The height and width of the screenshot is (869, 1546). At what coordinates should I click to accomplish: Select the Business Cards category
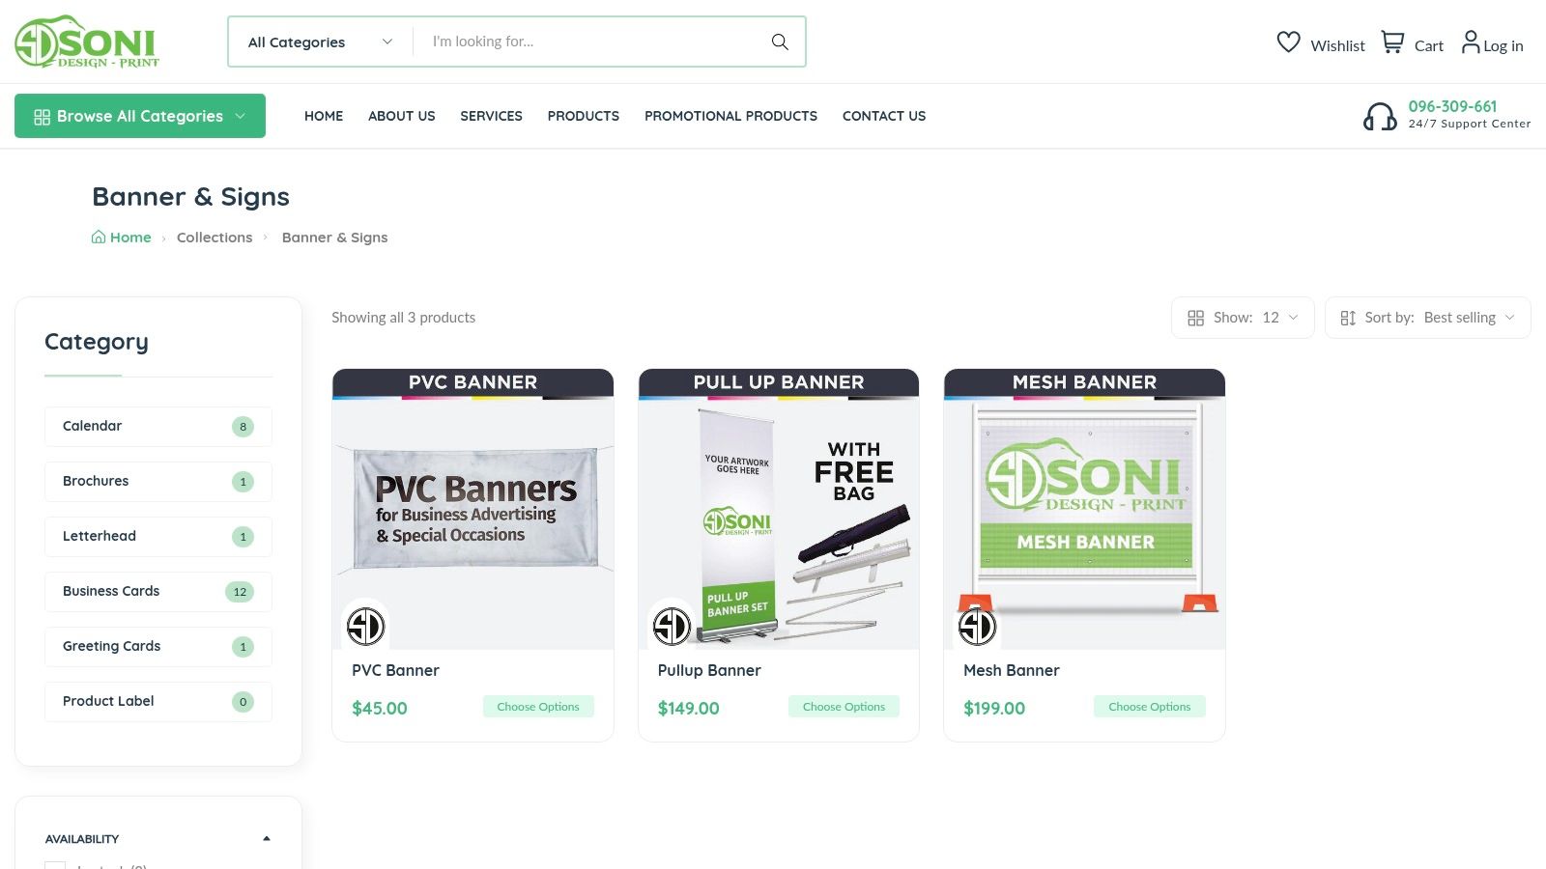point(158,591)
